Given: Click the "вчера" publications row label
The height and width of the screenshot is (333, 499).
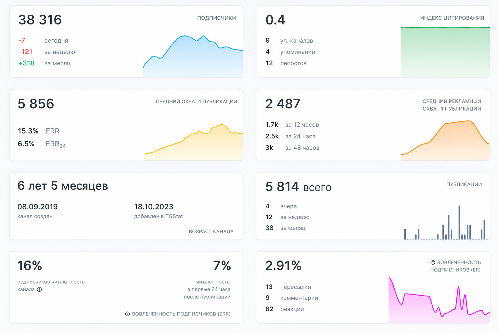Looking at the screenshot, I should pyautogui.click(x=288, y=206).
